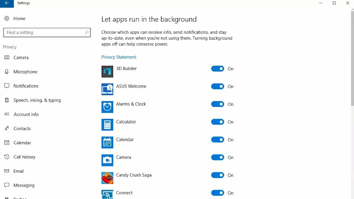This screenshot has height=199, width=354.
Task: Click the search magnifier icon
Action: (x=87, y=32)
